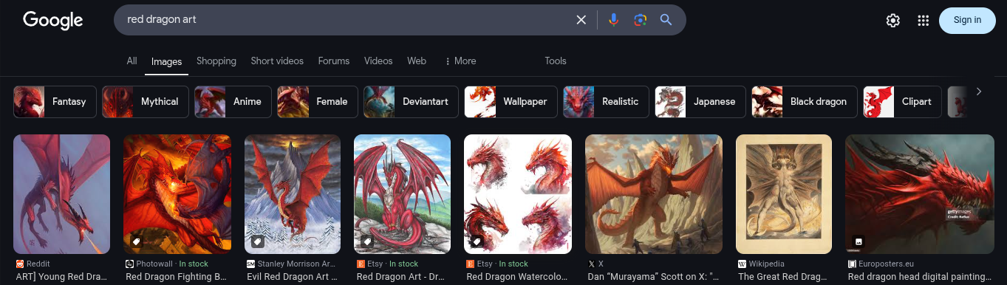Apply the Clipart filter chip
The width and height of the screenshot is (1007, 285).
point(902,102)
